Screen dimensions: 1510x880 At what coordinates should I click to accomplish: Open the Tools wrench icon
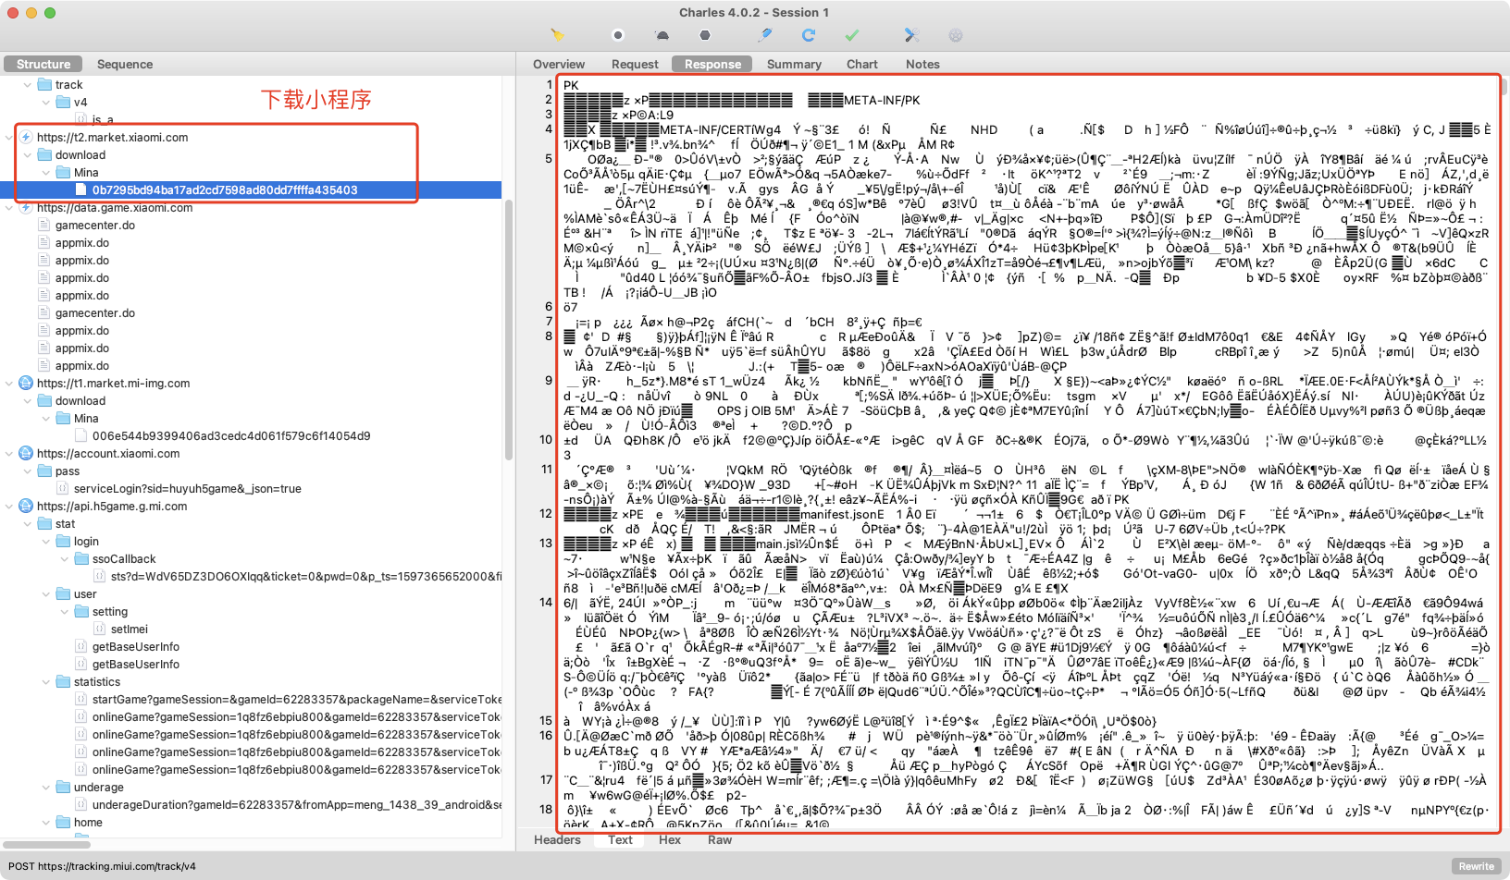point(911,35)
